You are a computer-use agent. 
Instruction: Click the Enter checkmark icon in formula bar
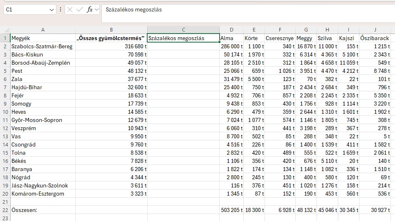click(x=80, y=9)
